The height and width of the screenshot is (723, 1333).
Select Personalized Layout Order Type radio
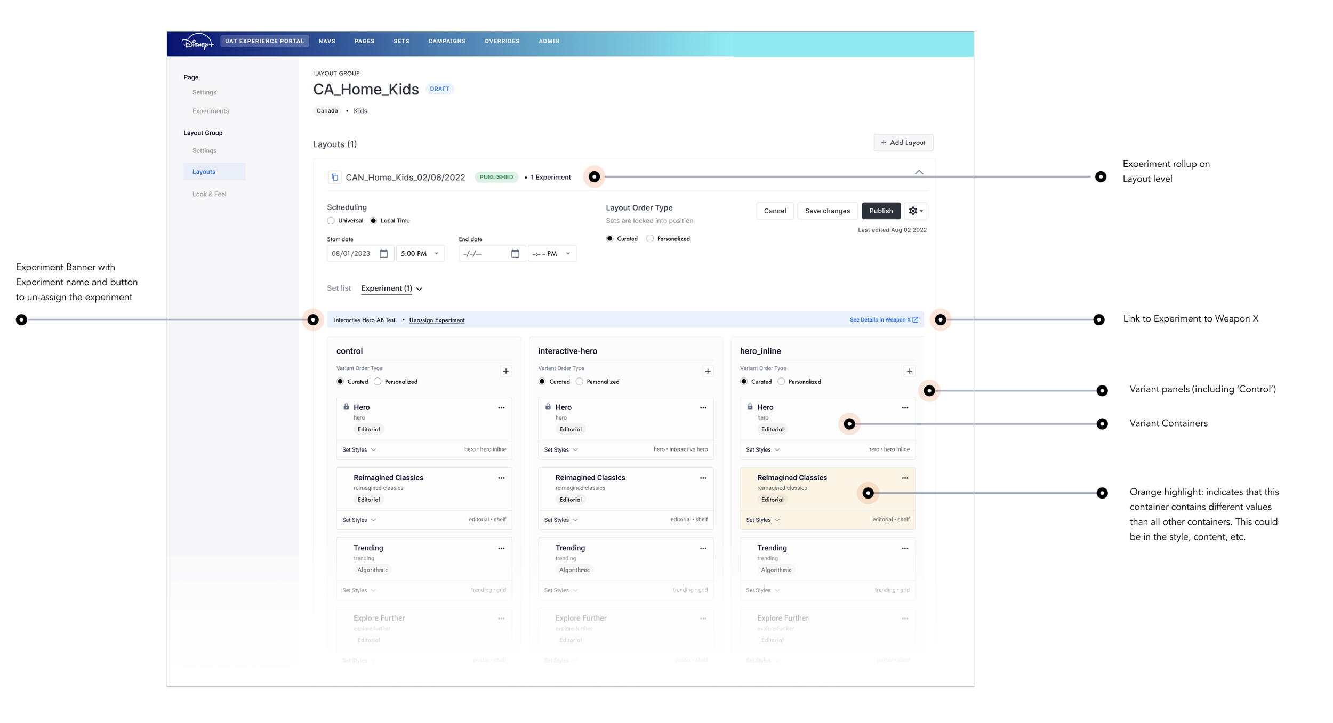click(x=649, y=239)
